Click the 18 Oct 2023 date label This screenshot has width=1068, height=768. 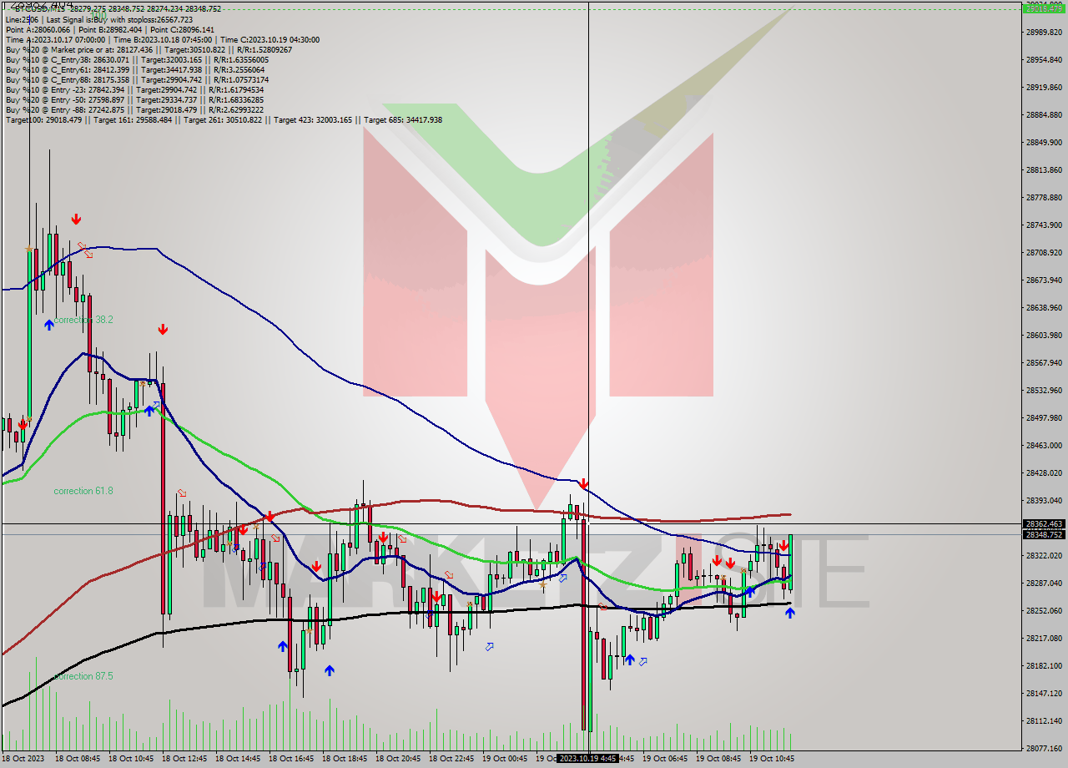(25, 759)
